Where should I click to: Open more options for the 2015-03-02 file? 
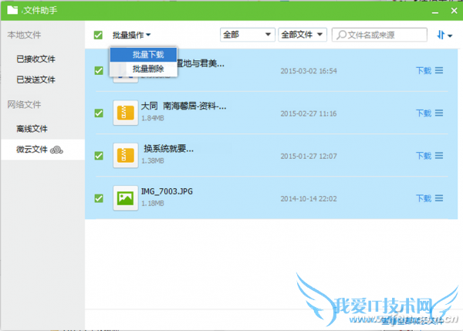(x=439, y=70)
